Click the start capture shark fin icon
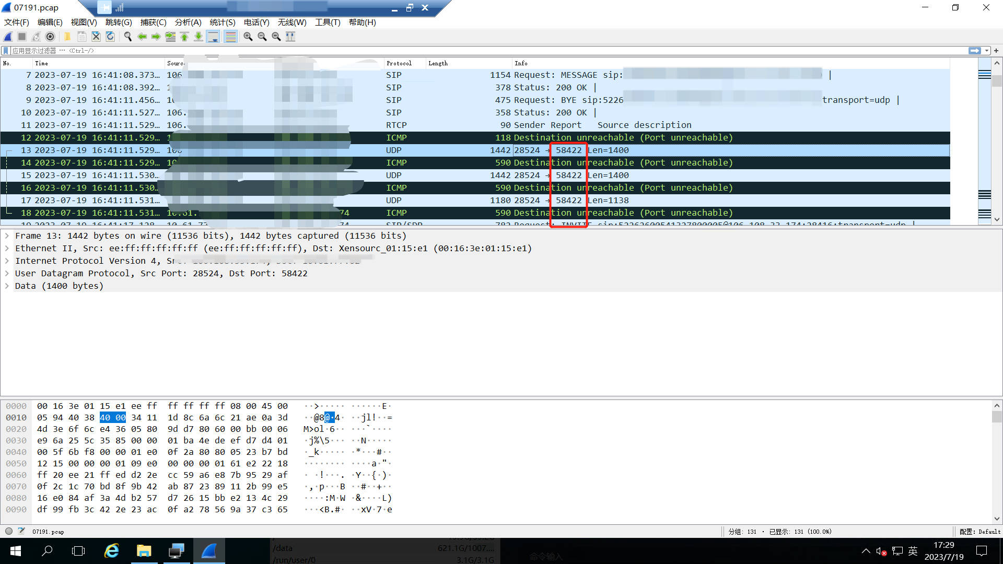Image resolution: width=1003 pixels, height=564 pixels. click(x=8, y=37)
